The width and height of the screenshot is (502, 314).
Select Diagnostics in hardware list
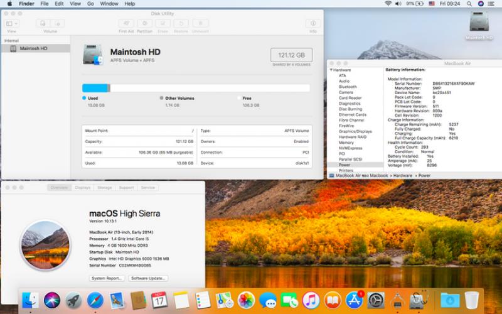[350, 104]
